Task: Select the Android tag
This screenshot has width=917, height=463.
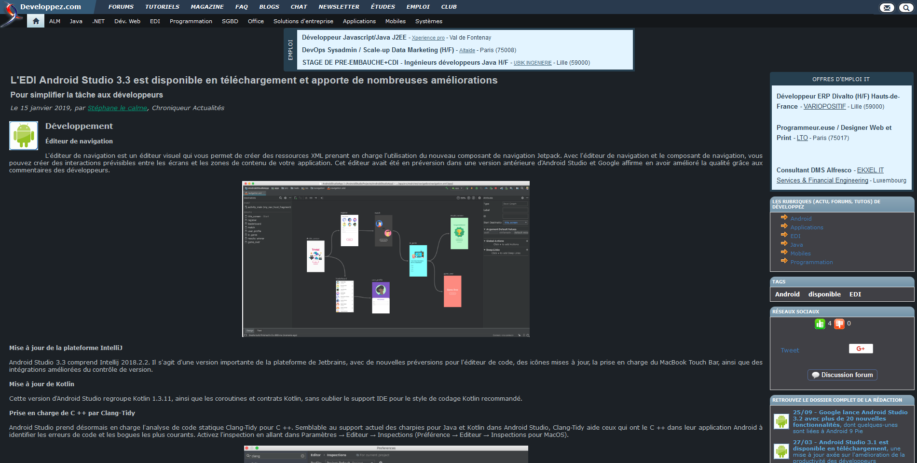Action: click(x=787, y=294)
